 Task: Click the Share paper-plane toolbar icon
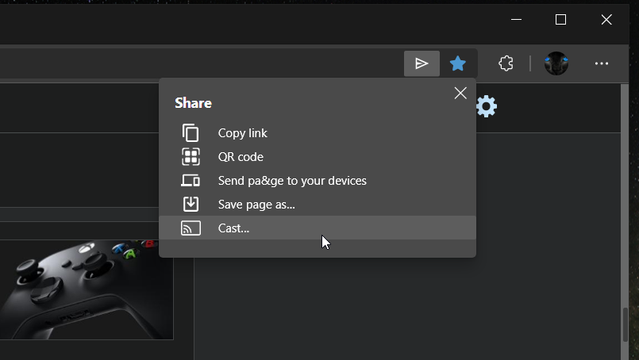422,63
